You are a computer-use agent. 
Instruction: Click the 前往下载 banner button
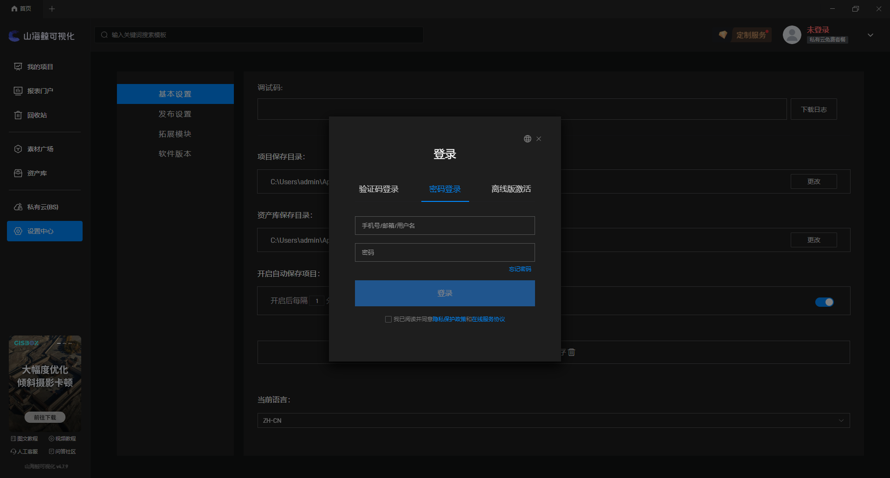click(45, 418)
